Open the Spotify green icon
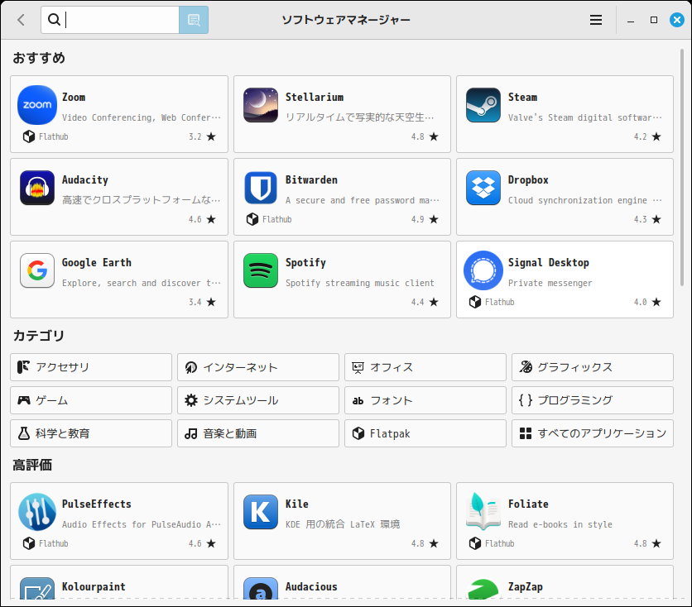Screen dimensions: 692x607 [x=261, y=270]
